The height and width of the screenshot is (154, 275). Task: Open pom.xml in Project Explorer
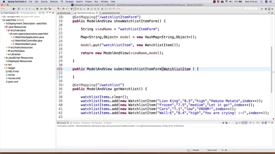coord(13,82)
